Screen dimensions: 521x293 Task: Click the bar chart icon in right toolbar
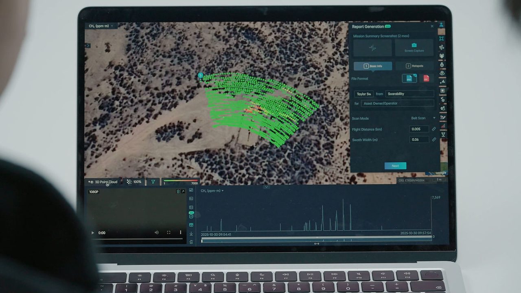(443, 126)
